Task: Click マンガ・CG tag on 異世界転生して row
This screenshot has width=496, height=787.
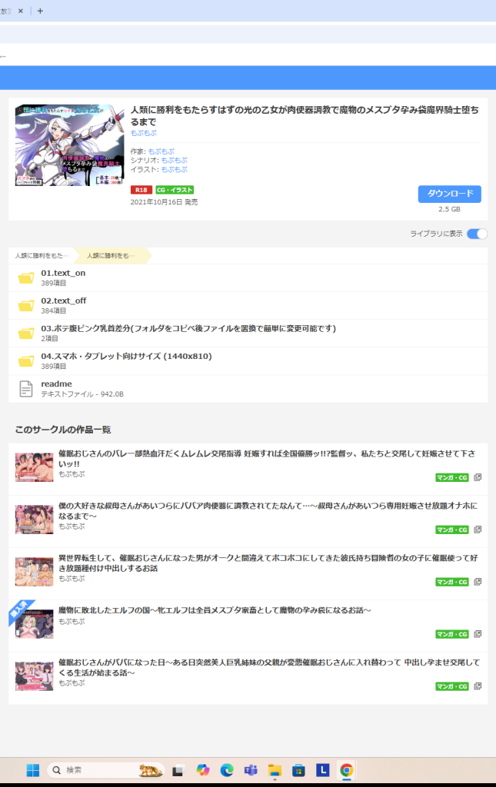Action: pyautogui.click(x=452, y=582)
